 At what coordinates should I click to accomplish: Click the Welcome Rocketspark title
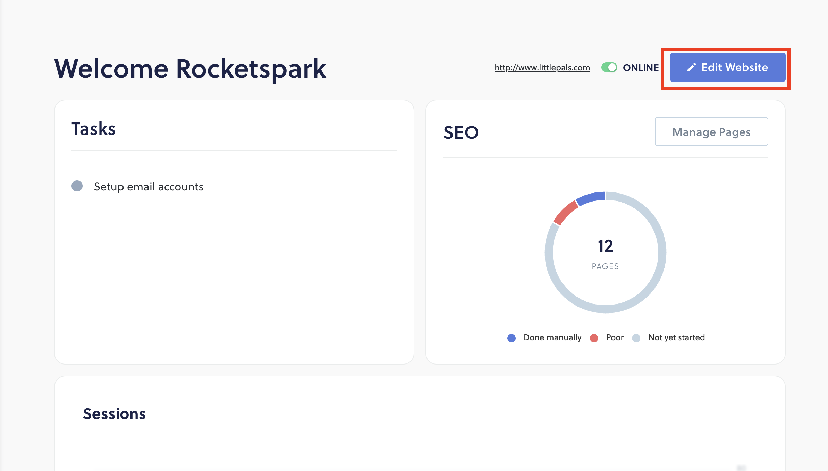pos(190,69)
